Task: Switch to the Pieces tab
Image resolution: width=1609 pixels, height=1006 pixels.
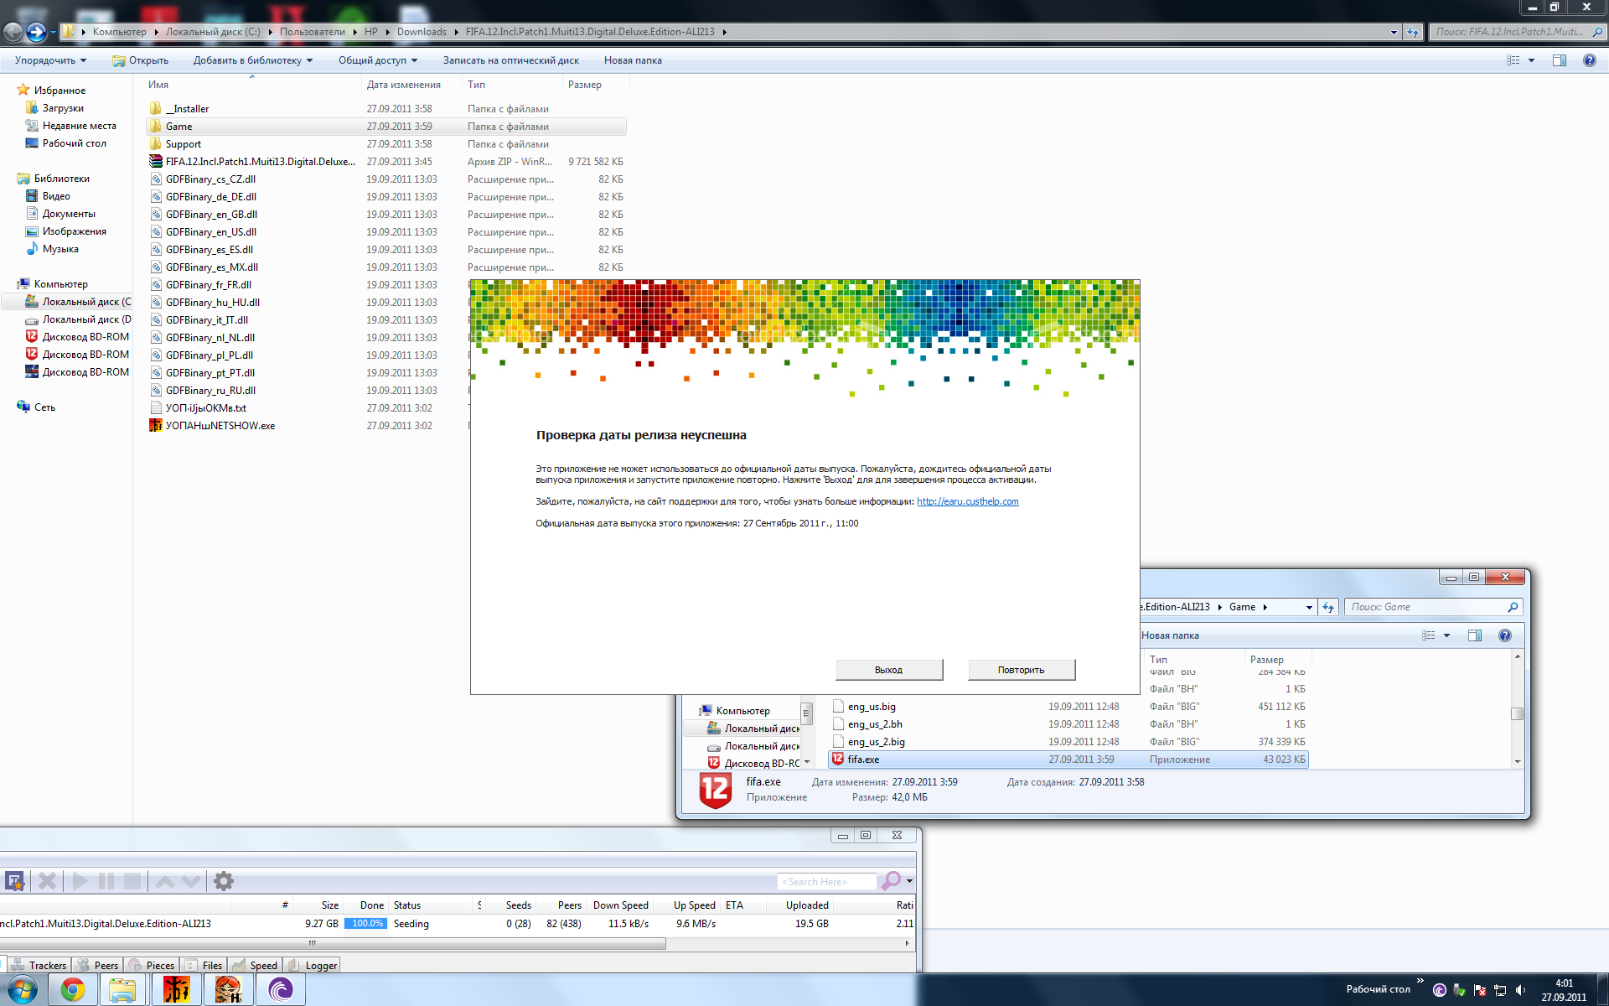Action: [152, 966]
